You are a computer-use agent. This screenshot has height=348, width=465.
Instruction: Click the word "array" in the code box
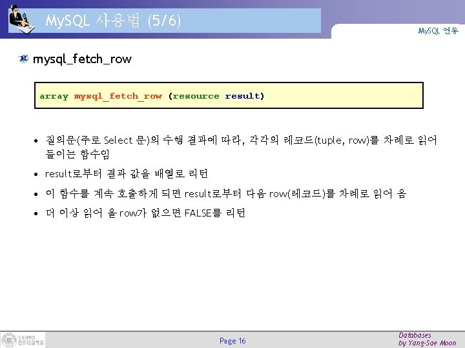click(54, 96)
